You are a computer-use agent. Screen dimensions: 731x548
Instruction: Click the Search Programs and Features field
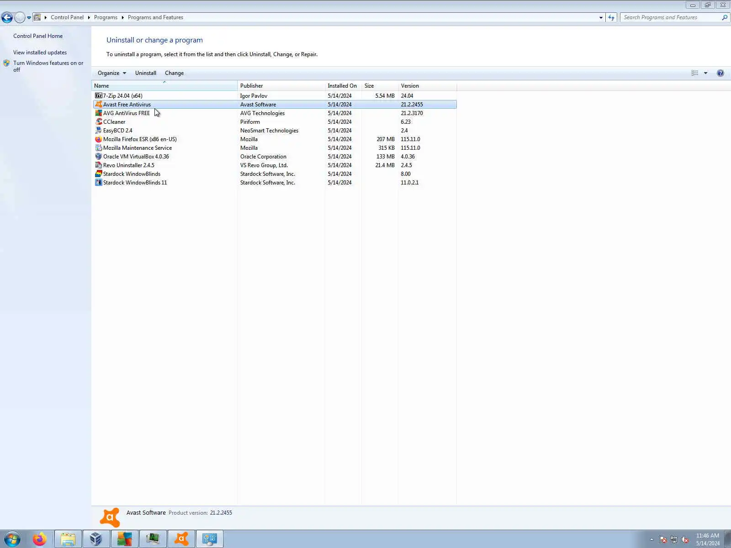pos(671,17)
